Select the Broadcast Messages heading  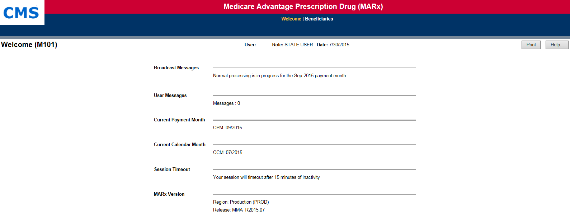tap(176, 68)
